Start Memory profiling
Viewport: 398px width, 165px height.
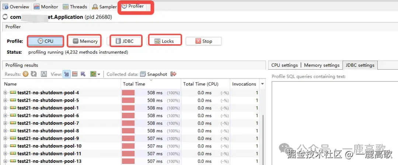85,41
